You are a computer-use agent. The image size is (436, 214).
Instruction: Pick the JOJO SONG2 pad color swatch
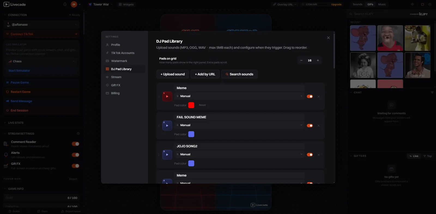191,163
